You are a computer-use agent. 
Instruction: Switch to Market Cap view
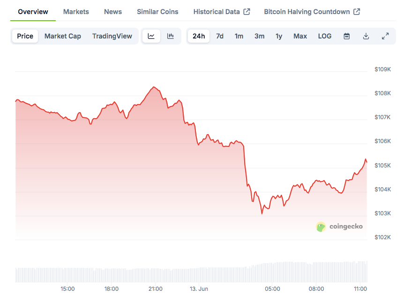(x=63, y=36)
